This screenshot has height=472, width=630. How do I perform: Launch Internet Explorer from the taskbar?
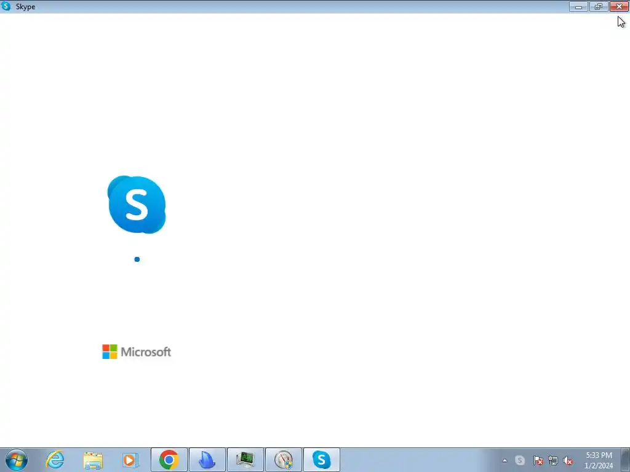click(x=55, y=460)
